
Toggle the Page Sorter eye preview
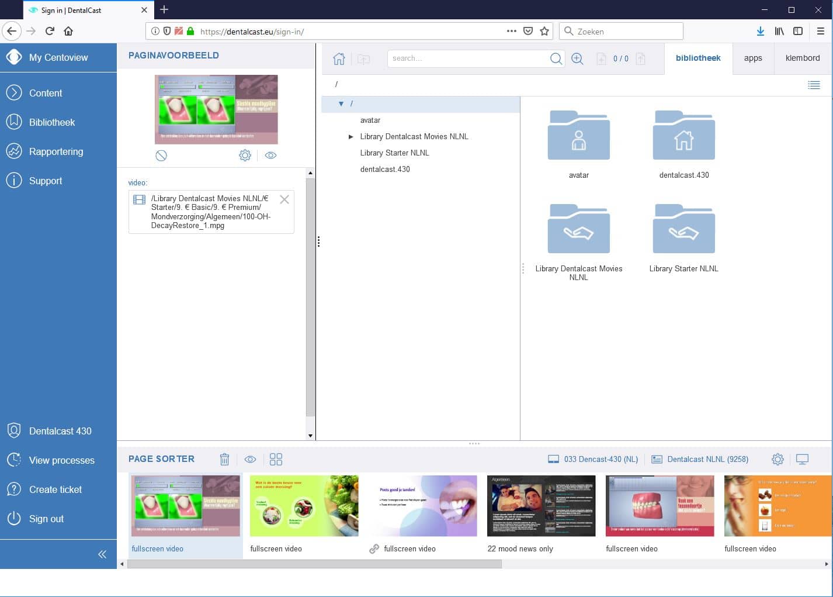click(x=250, y=460)
